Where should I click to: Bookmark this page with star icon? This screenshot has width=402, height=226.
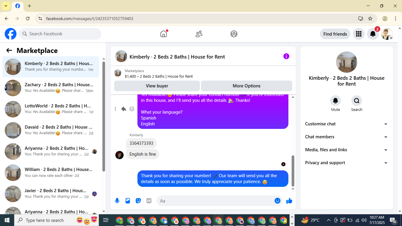(370, 19)
